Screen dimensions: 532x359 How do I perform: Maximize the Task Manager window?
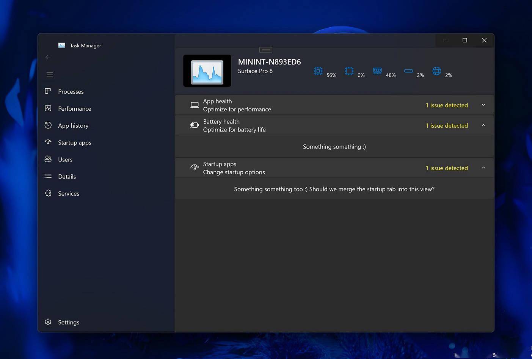click(x=465, y=40)
